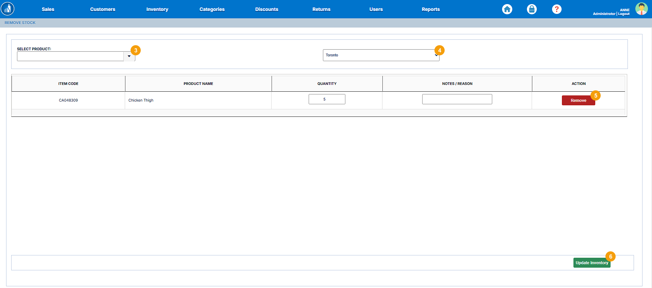
Task: Click the Chicken Thigh quantity field
Action: (327, 99)
